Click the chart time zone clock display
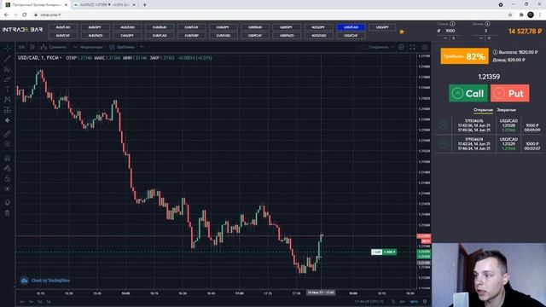Screen dimensions: 546x307 [x=369, y=301]
